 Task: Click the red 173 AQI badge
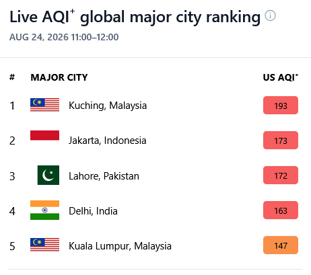click(281, 141)
